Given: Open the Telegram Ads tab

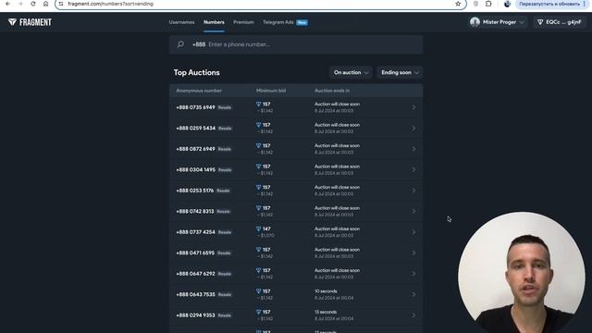Looking at the screenshot, I should coord(278,22).
